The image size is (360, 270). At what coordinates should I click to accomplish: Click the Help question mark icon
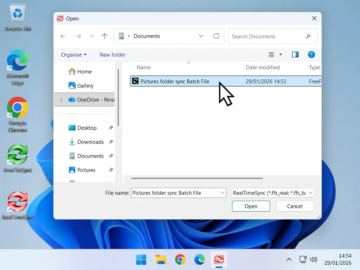(311, 54)
